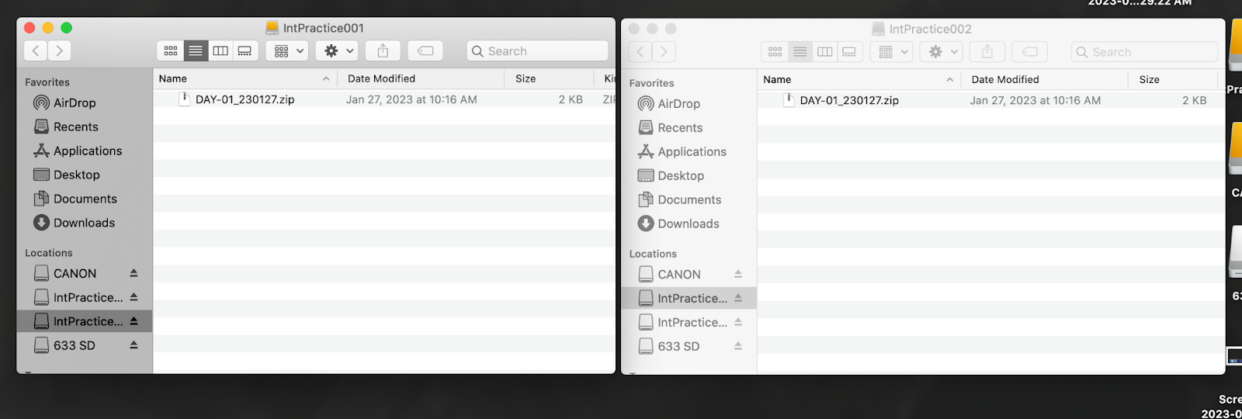
Task: Select CANON volume in IntPractice001 sidebar
Action: pyautogui.click(x=75, y=273)
